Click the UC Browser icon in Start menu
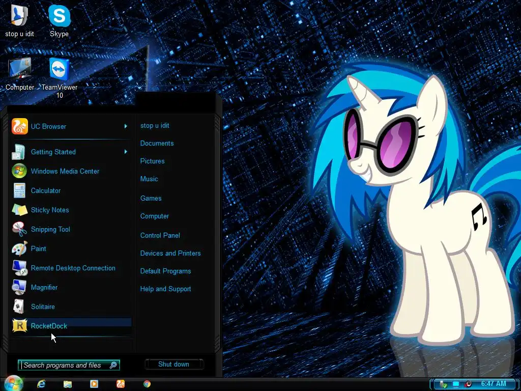This screenshot has height=391, width=521. pyautogui.click(x=20, y=126)
